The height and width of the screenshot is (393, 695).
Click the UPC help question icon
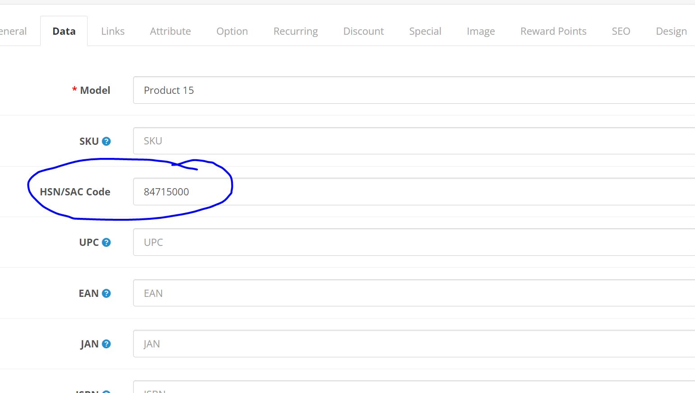point(107,242)
